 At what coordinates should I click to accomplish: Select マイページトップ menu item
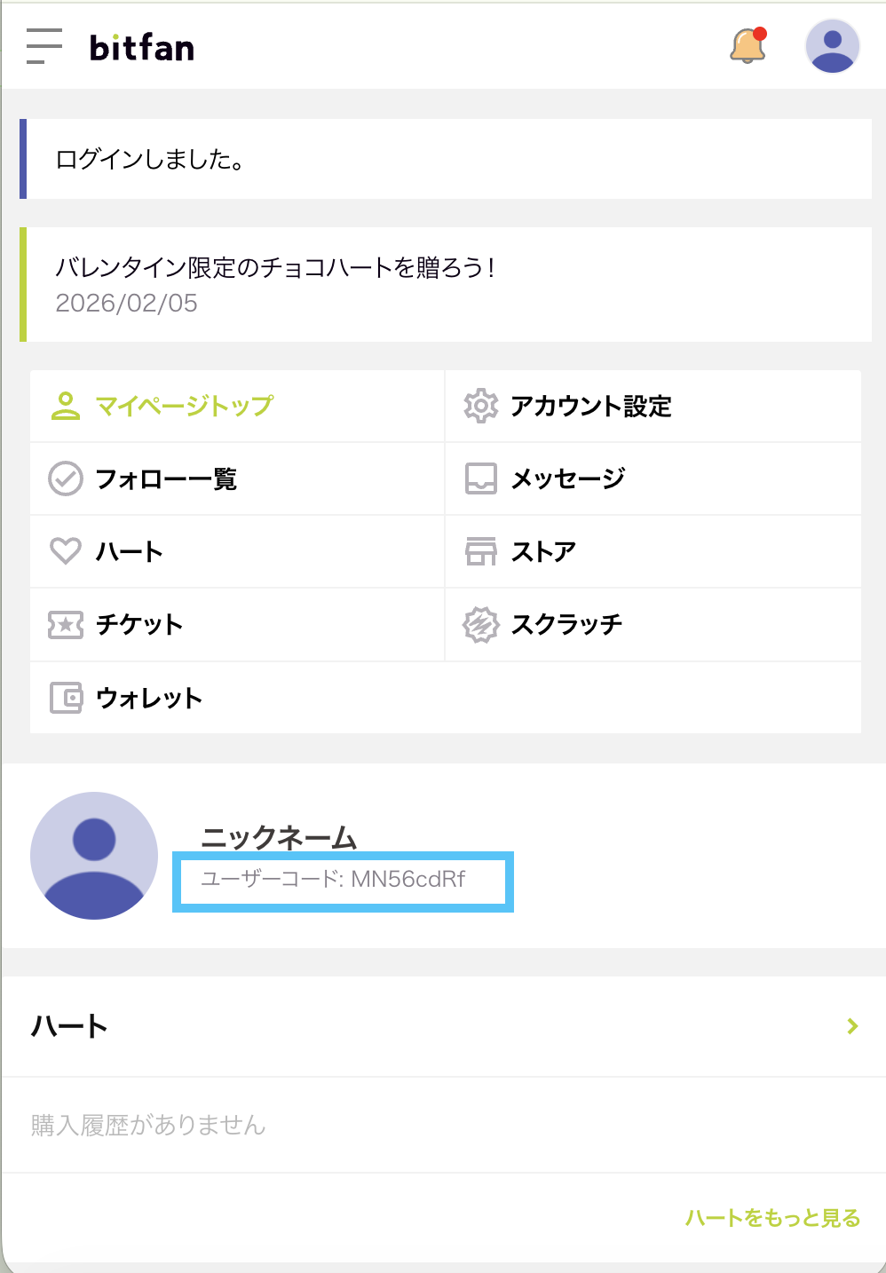[x=184, y=406]
